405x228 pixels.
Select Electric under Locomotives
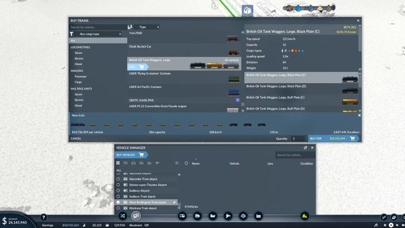78,58
